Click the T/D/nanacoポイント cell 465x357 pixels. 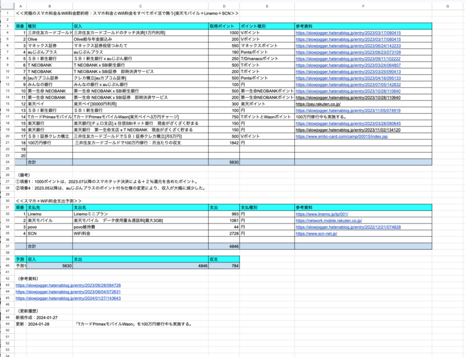click(x=267, y=59)
